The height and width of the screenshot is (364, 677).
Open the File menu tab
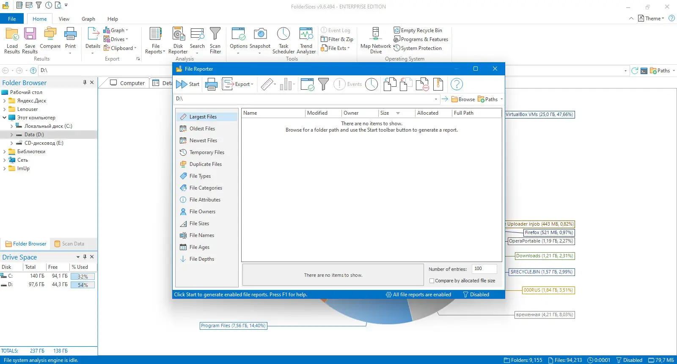click(12, 19)
